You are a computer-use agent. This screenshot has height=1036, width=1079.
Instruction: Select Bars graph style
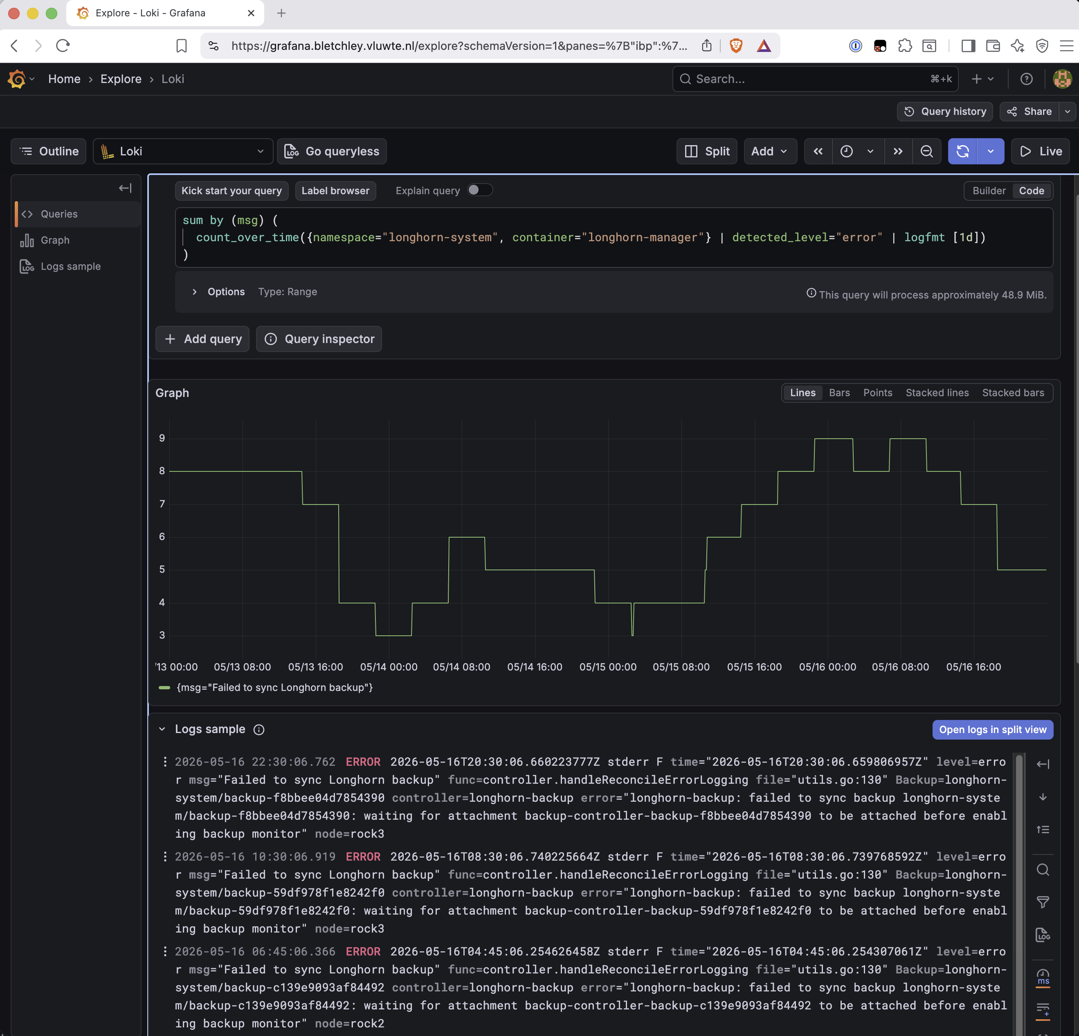(839, 393)
